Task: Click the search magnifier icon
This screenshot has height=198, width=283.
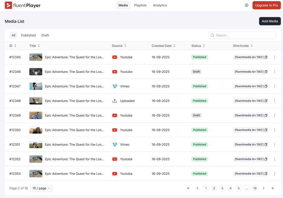Action: pos(212,35)
